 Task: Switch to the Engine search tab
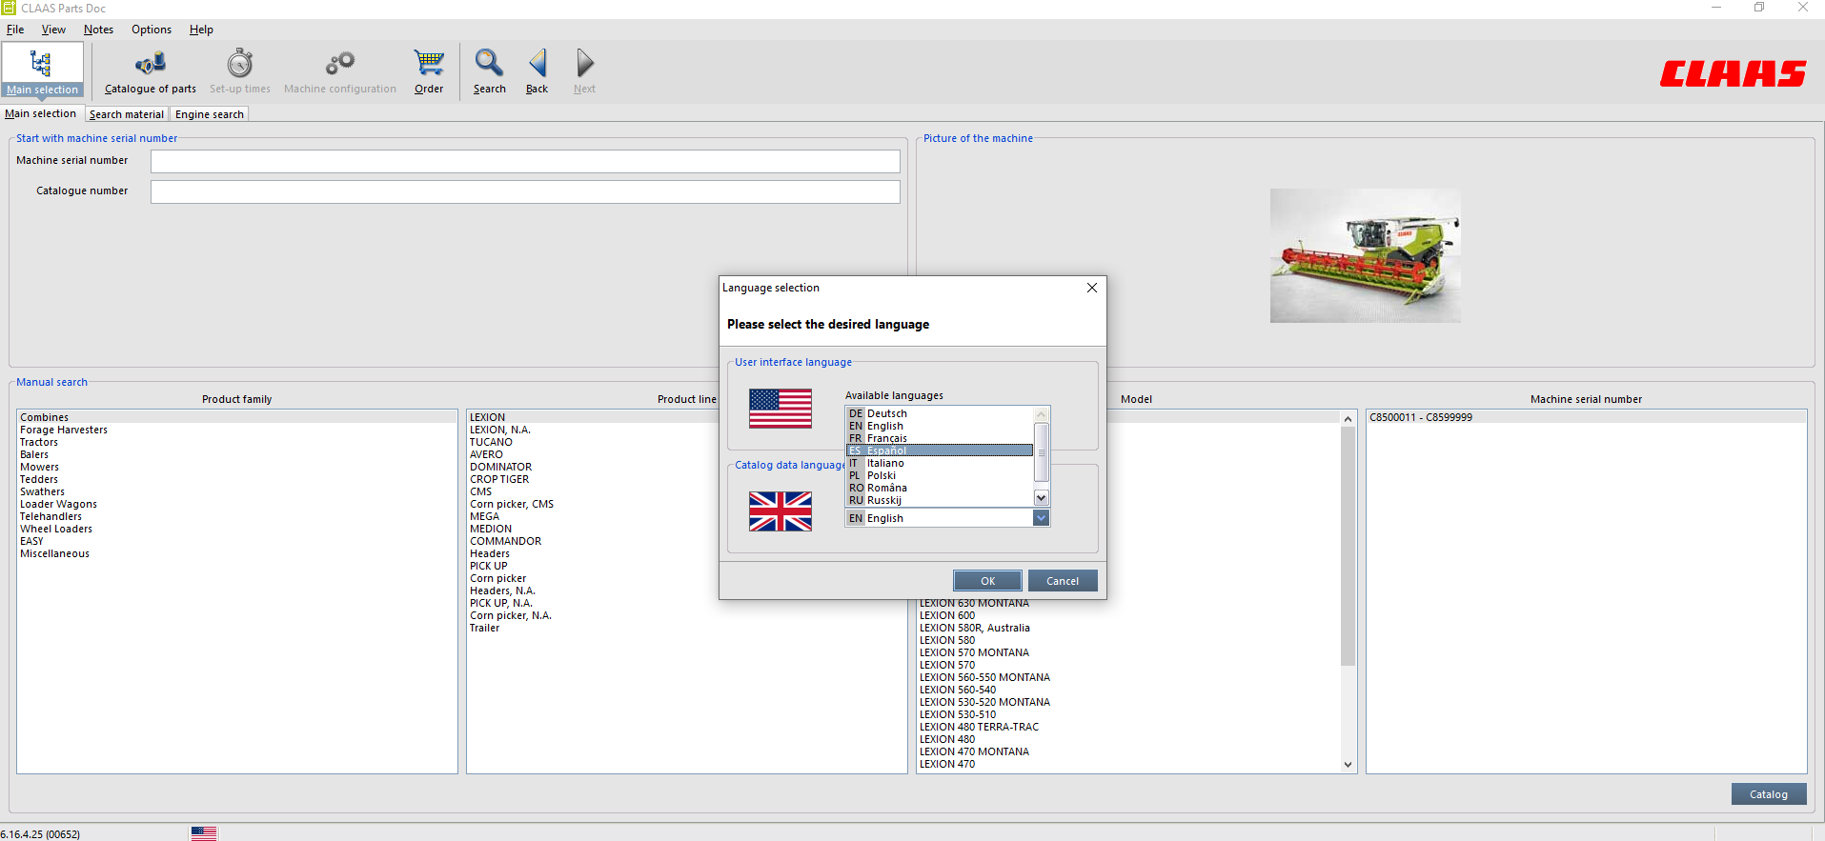pos(210,114)
